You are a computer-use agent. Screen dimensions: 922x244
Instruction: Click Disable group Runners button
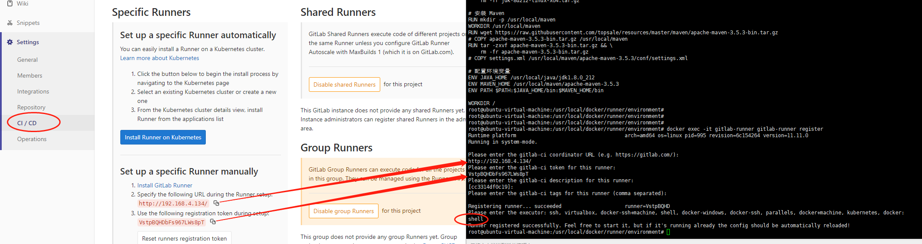tap(344, 211)
